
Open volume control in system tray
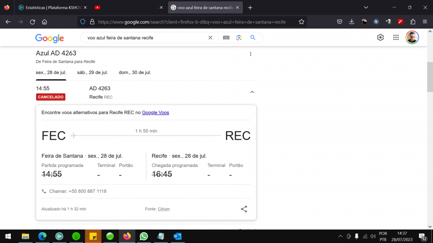[373, 237]
